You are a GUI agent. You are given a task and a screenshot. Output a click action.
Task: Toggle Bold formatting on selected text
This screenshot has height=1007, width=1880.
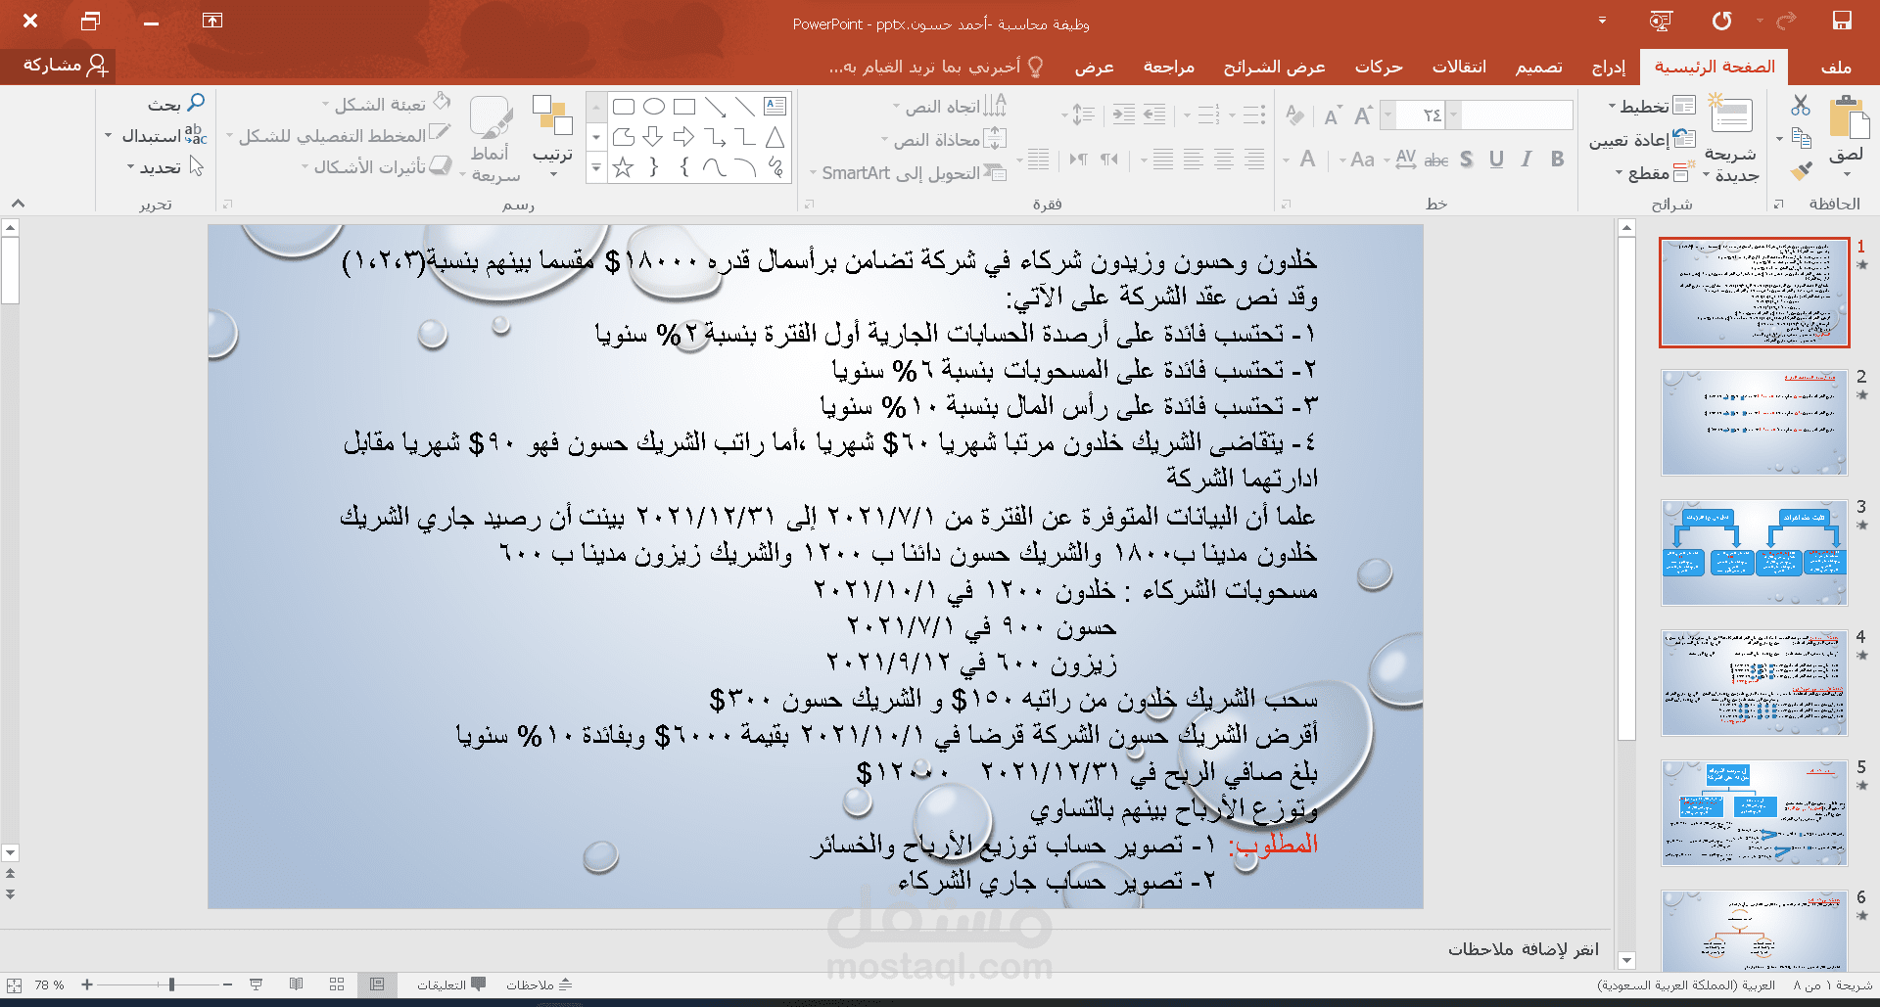(1557, 159)
